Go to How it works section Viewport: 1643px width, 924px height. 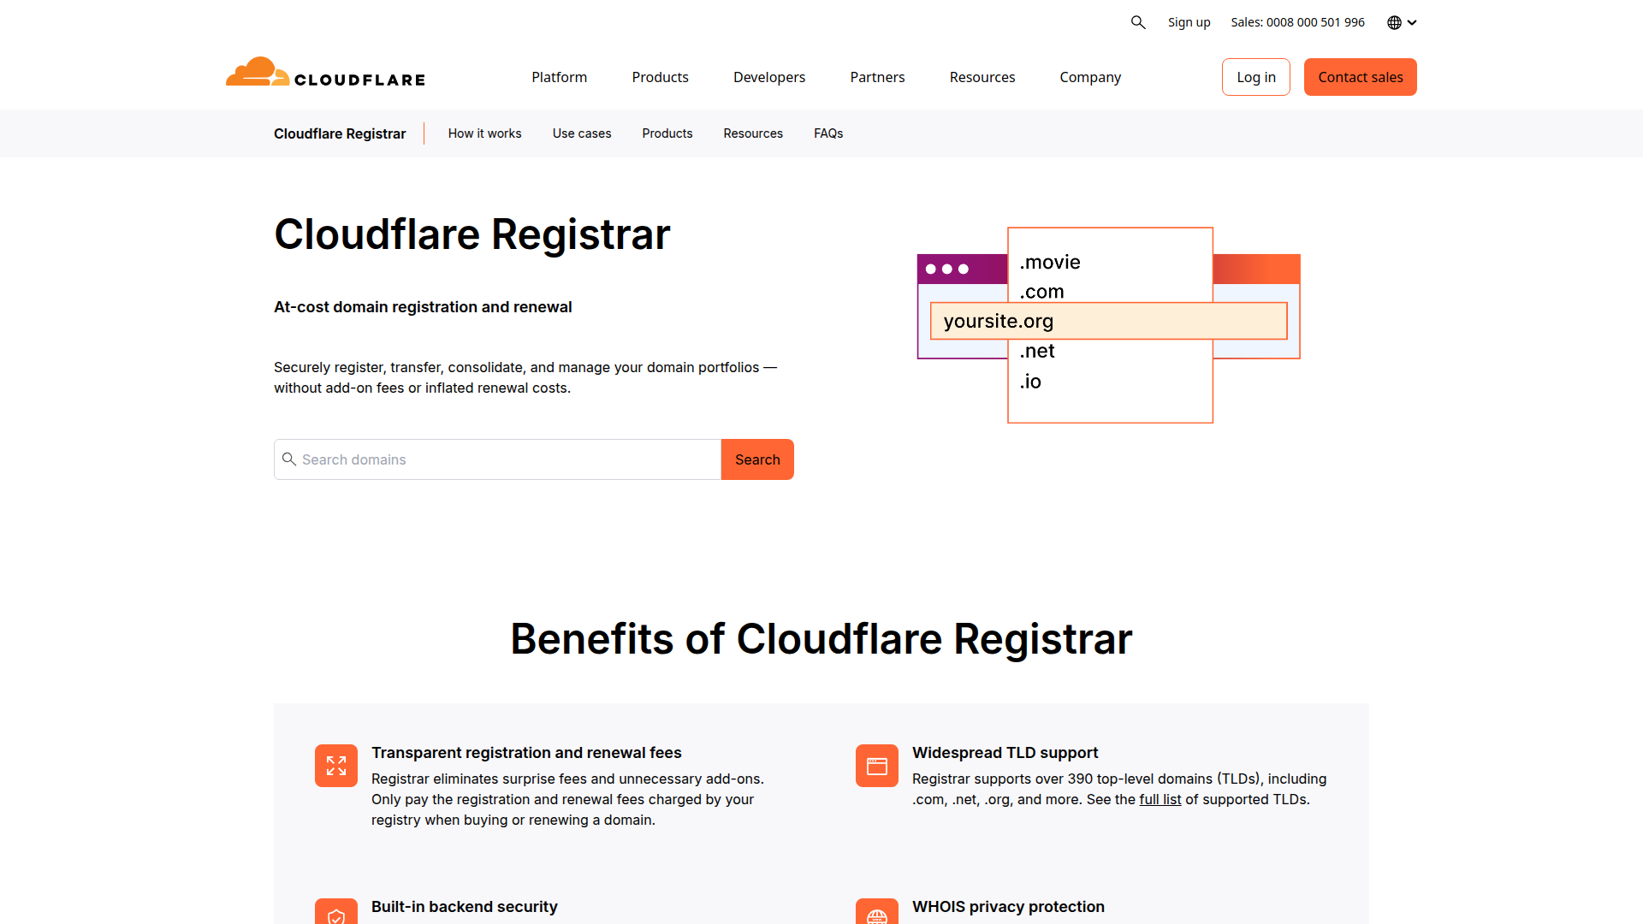484,133
